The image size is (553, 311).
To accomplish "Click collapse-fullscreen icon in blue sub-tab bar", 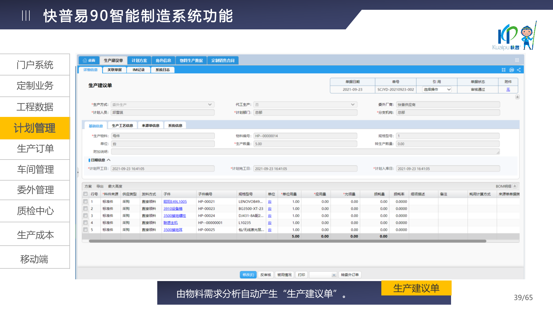I will tap(503, 70).
